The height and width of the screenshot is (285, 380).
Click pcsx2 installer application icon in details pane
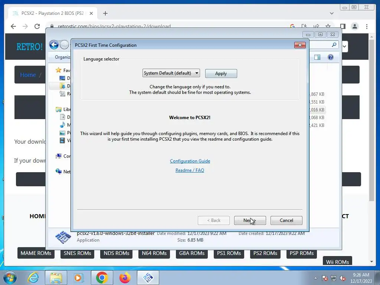tap(63, 237)
